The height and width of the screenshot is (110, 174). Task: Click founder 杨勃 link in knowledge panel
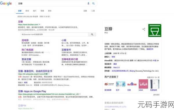(113, 57)
